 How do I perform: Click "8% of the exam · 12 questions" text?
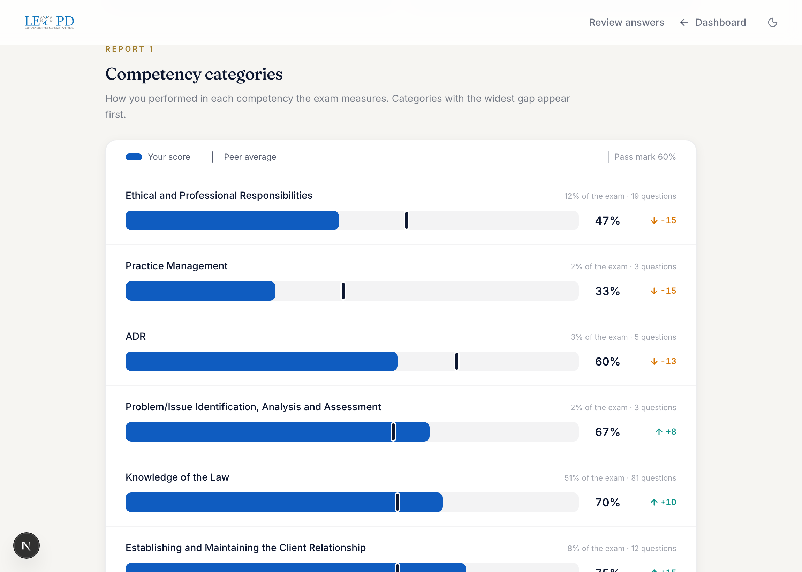pyautogui.click(x=621, y=548)
